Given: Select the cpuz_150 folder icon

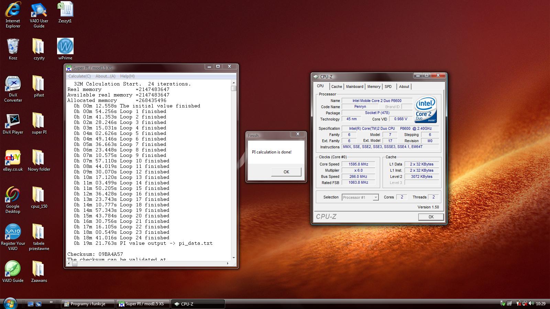Looking at the screenshot, I should coord(39,197).
